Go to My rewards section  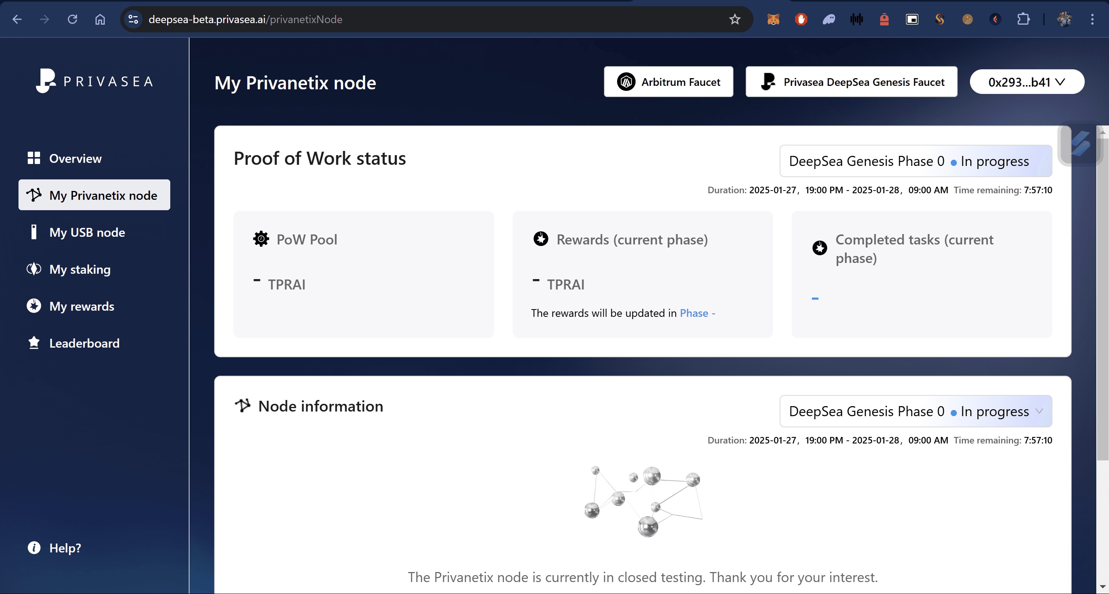click(x=81, y=306)
